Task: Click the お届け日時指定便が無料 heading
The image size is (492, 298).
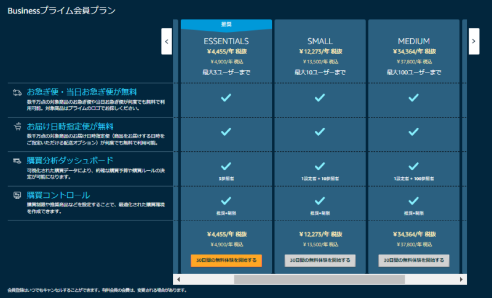Action: tap(70, 127)
